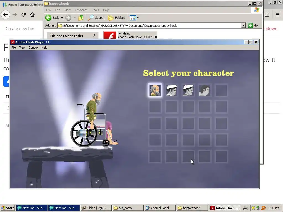The height and width of the screenshot is (212, 283).
Task: Click the wheelchair guy character preview
Action: (95, 120)
